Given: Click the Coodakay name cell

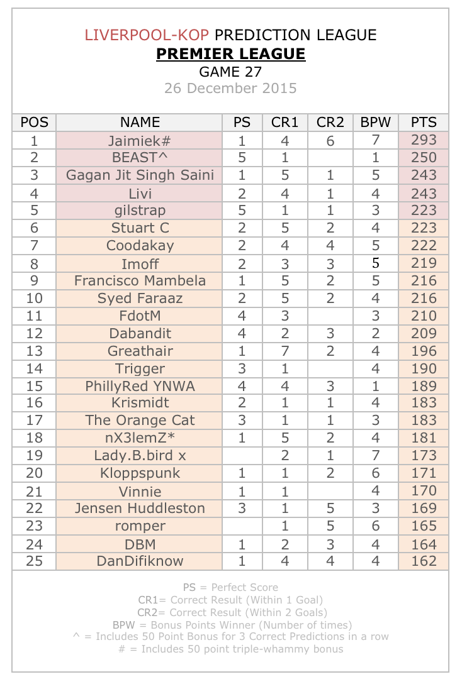Looking at the screenshot, I should click(x=140, y=246).
